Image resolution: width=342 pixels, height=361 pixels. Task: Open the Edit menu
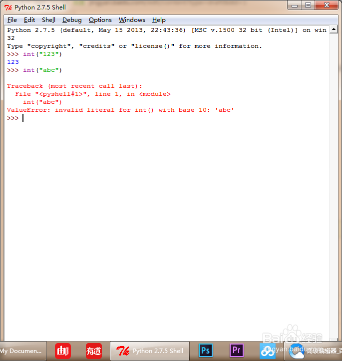click(x=29, y=20)
